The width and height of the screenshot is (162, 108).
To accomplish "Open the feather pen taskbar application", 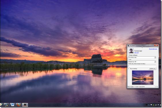I will tap(7, 105).
